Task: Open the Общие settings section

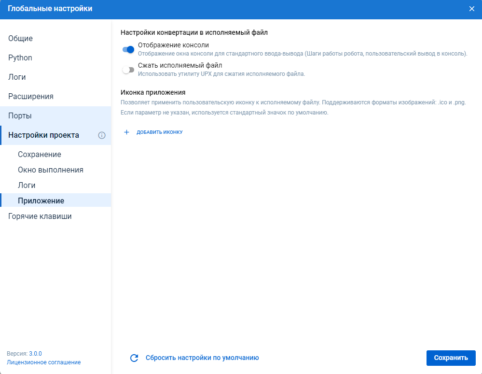Action: tap(20, 39)
